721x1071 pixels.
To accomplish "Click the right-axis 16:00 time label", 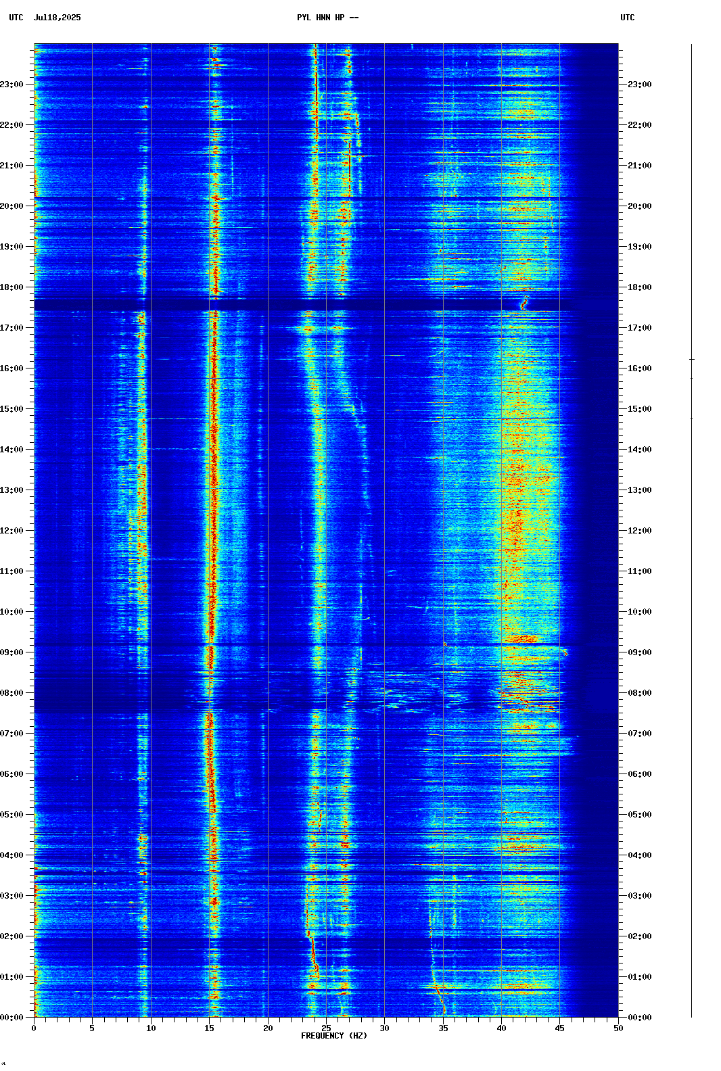I will (640, 368).
